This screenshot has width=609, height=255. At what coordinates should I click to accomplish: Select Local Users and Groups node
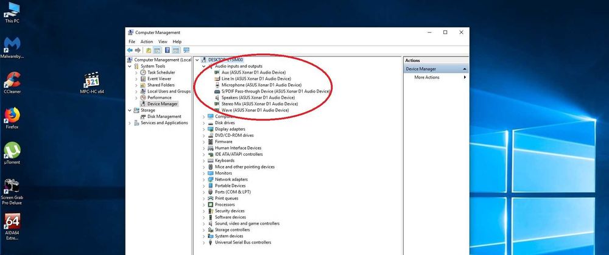(169, 91)
